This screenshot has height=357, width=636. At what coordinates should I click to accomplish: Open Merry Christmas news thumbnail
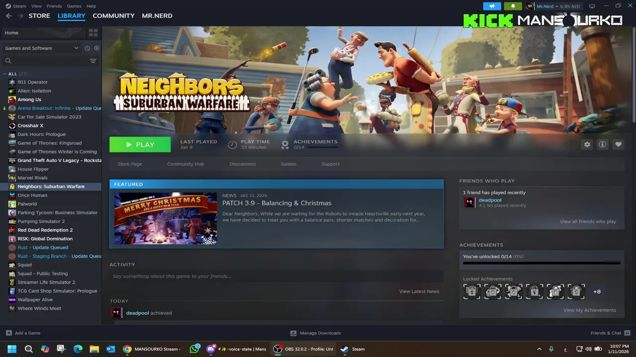coord(165,218)
